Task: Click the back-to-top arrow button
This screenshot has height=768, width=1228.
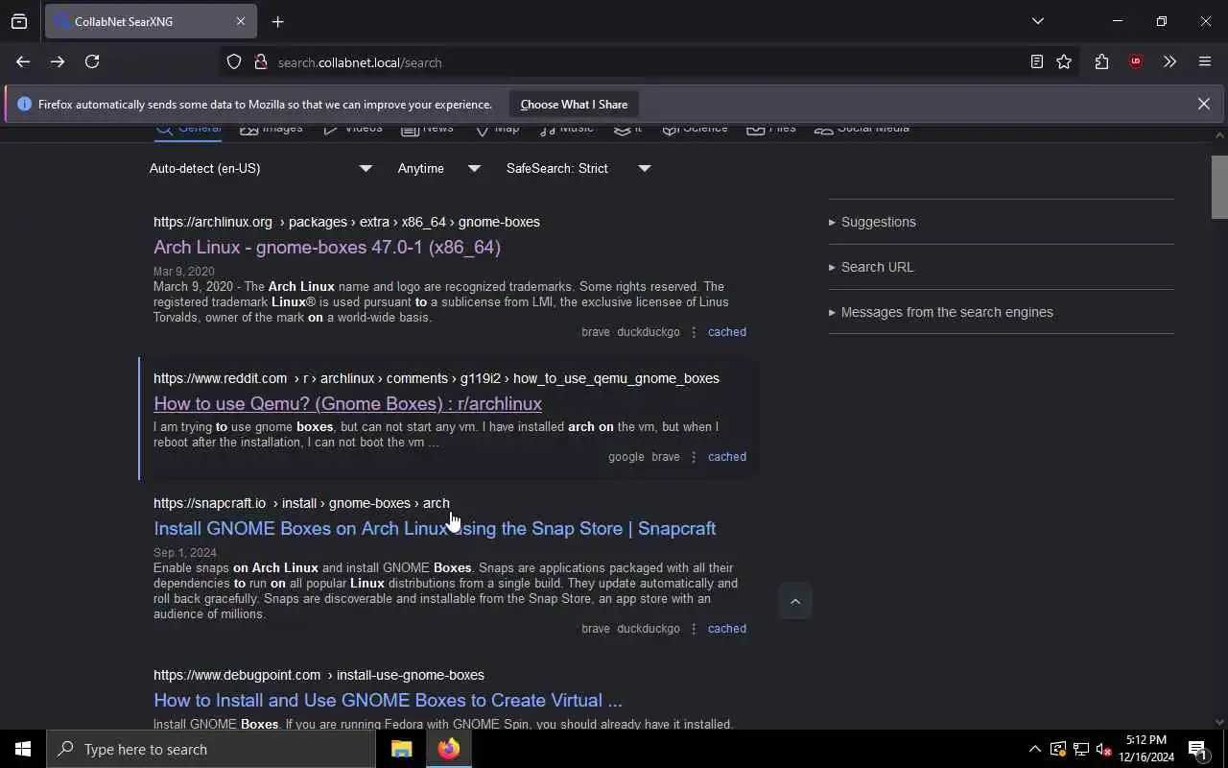Action: [794, 601]
